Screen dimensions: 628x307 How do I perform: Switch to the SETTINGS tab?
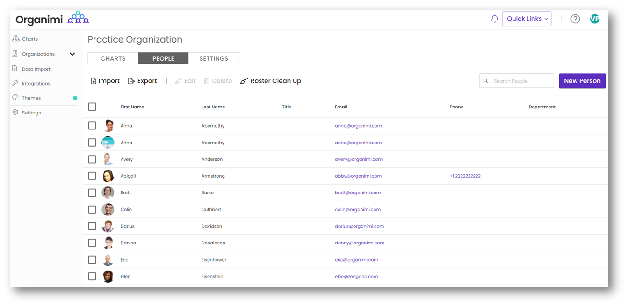click(x=214, y=58)
